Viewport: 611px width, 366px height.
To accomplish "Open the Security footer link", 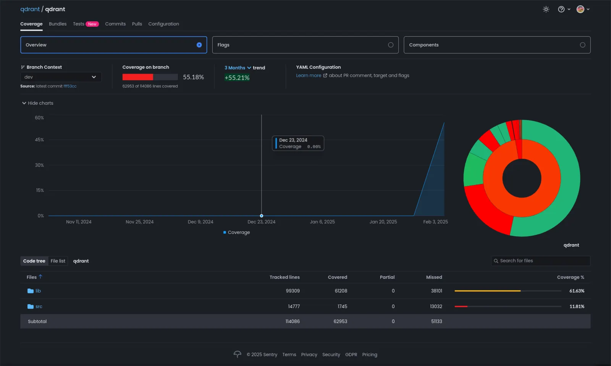I will [x=331, y=355].
